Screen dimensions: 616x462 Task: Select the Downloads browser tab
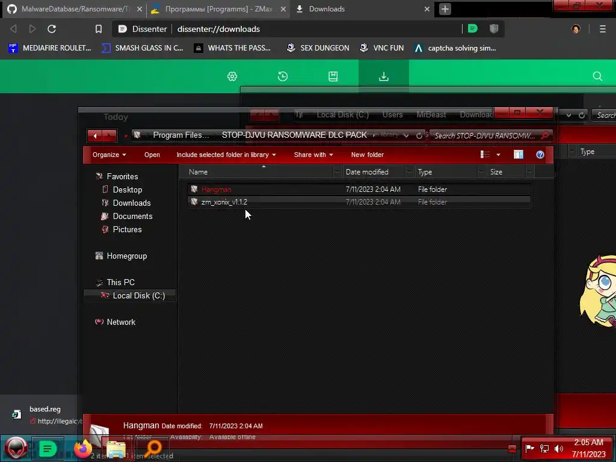click(362, 9)
